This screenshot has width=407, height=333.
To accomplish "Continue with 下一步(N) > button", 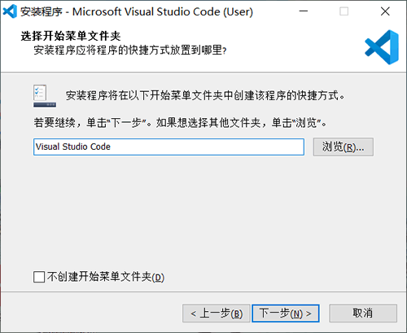I will click(x=286, y=313).
